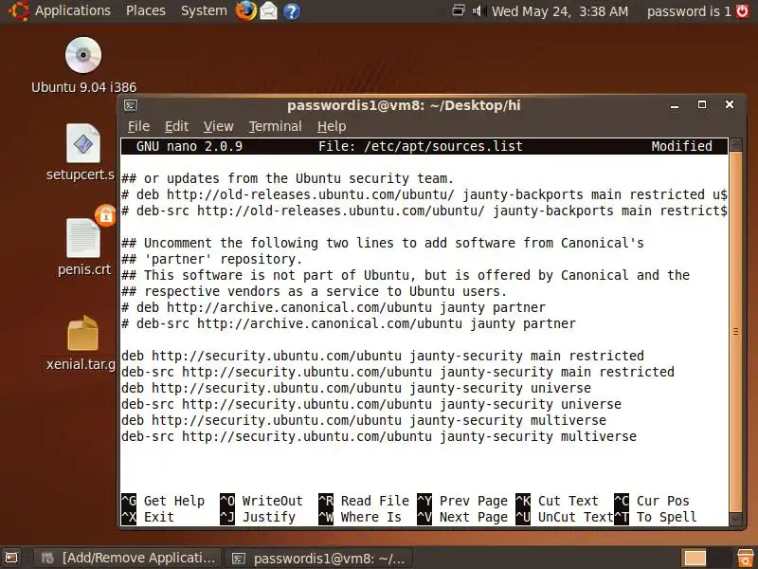Click the 'Modified' status in nano header
Screen dimensions: 758x569
tap(681, 146)
